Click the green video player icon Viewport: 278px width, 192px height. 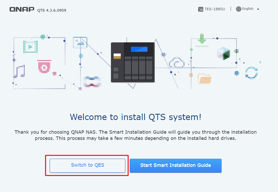[30, 47]
